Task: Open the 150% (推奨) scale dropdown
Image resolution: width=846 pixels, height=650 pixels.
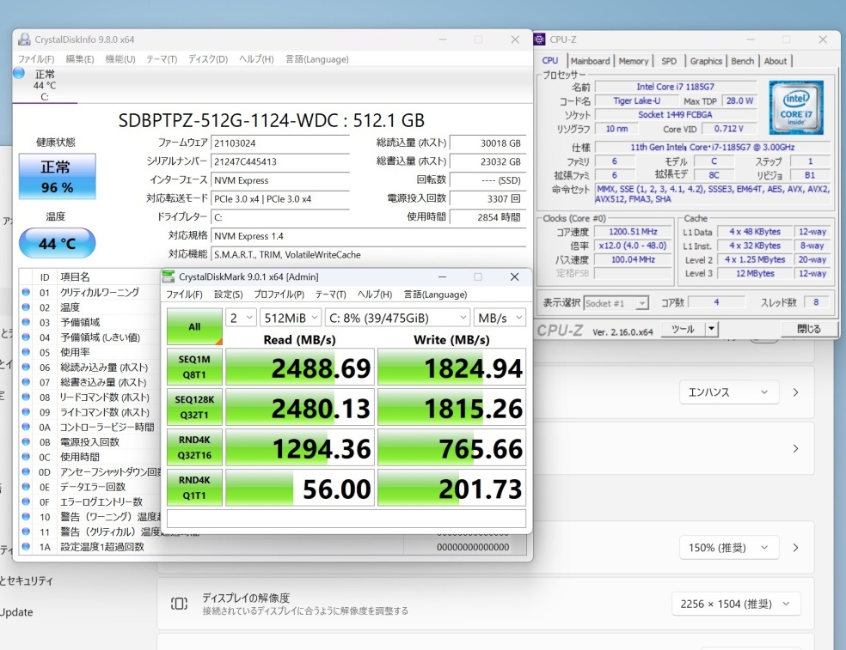Action: coord(729,548)
